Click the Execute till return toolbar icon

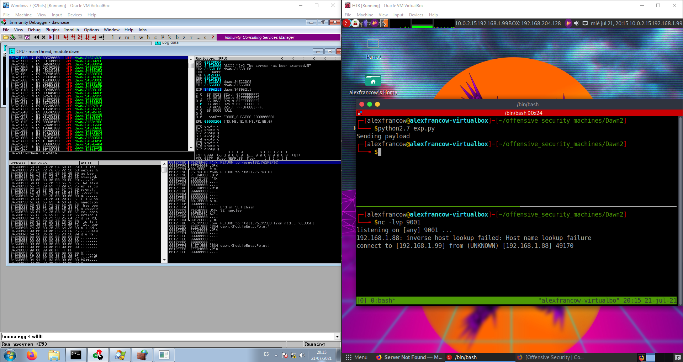[x=94, y=37]
